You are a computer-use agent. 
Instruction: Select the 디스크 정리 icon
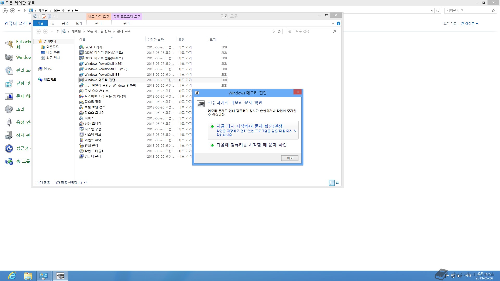(81, 102)
